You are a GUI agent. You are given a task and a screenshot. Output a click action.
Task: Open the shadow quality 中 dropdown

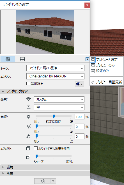coord(59,107)
